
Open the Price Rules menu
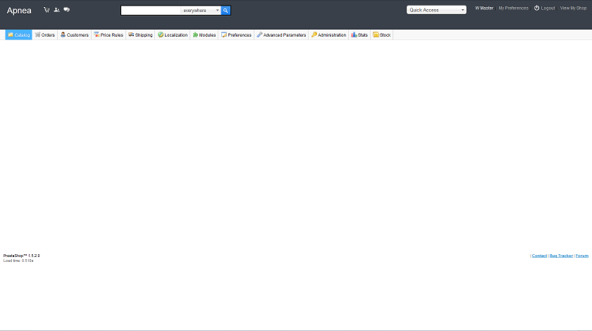[x=109, y=35]
